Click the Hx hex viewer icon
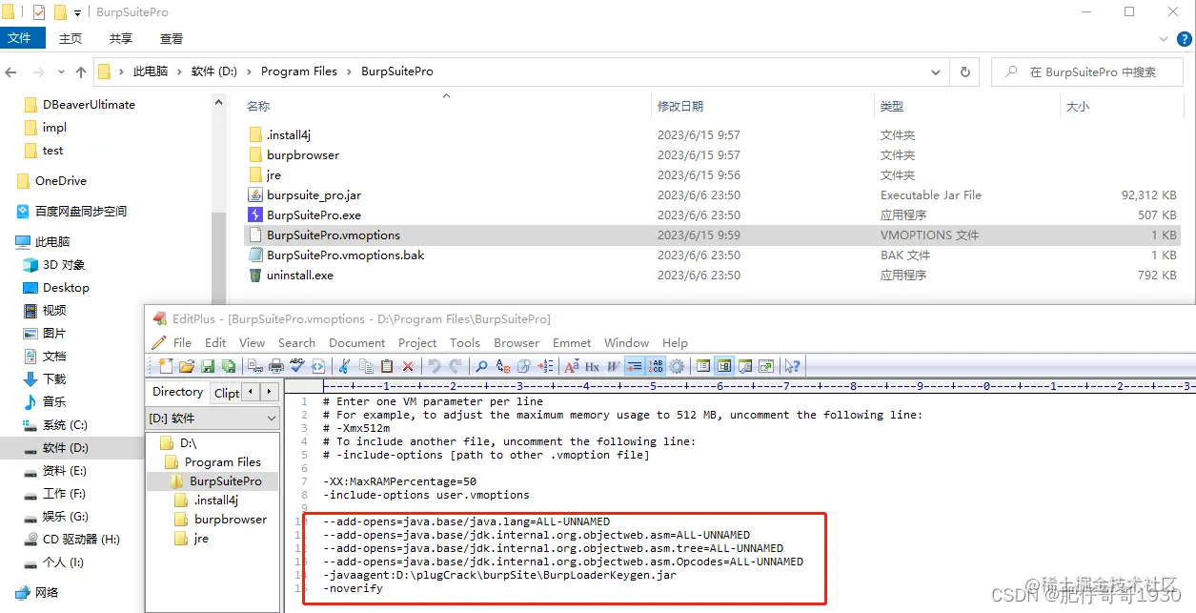 [x=592, y=366]
